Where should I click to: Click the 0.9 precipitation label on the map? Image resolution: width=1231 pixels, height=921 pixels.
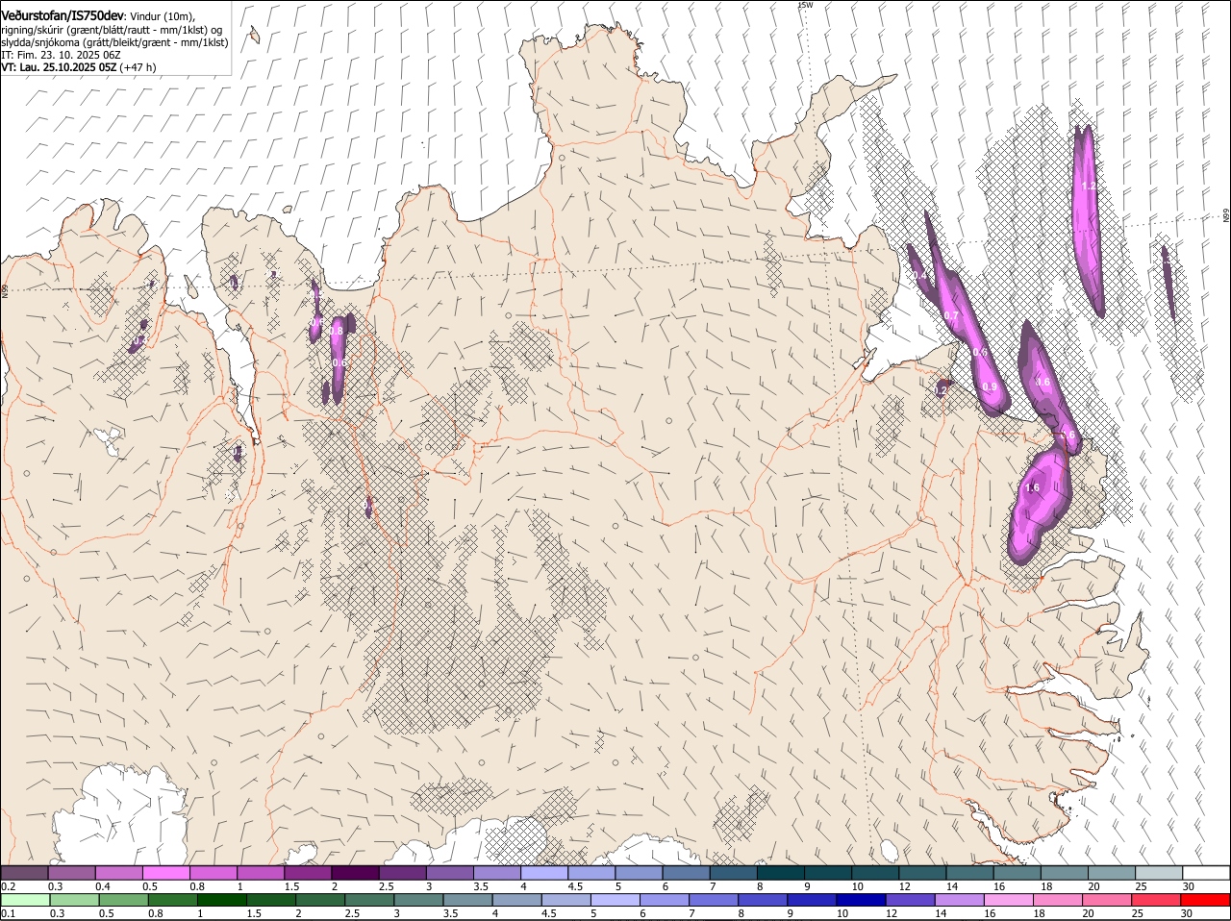[x=989, y=386]
